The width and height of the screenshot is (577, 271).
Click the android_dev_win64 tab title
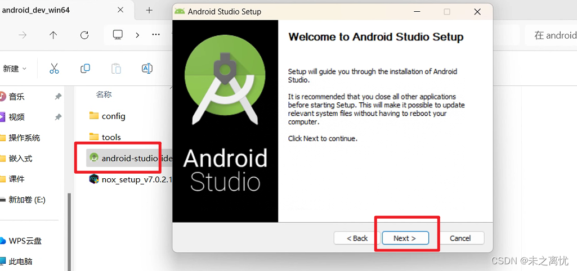(x=35, y=10)
